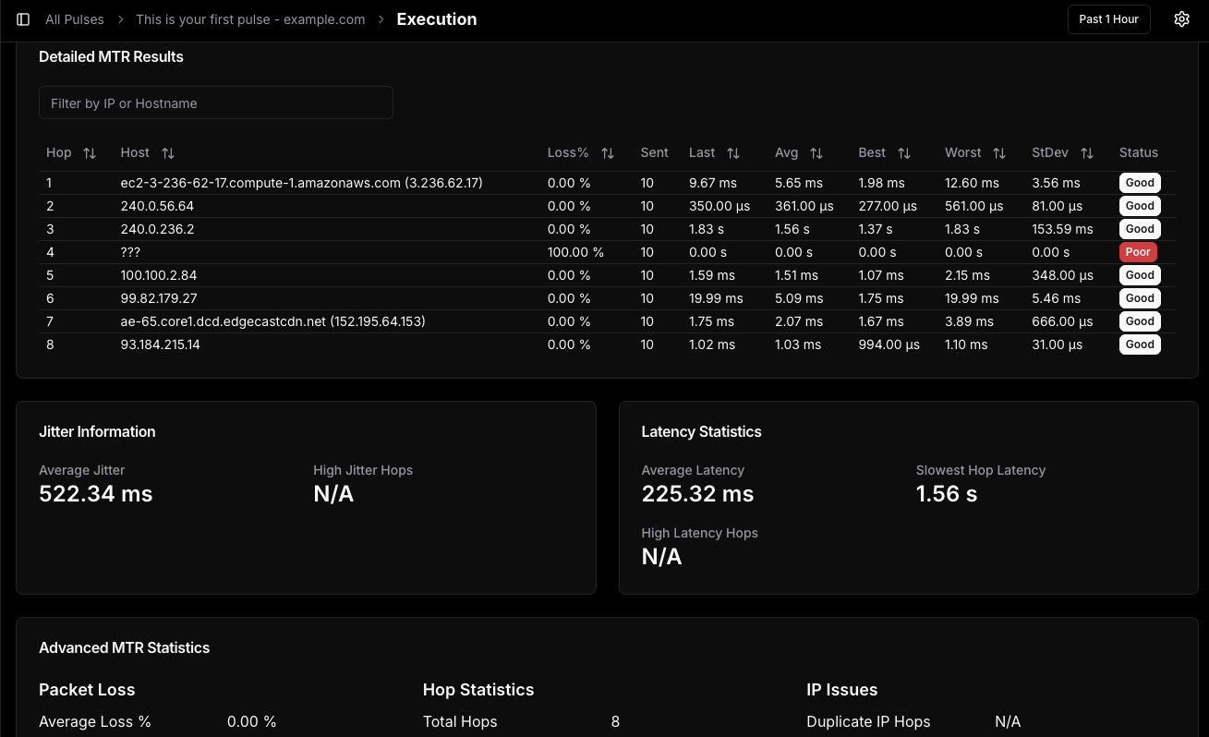Go to All Pulses breadcrumb
Image resolution: width=1209 pixels, height=737 pixels.
(x=75, y=19)
